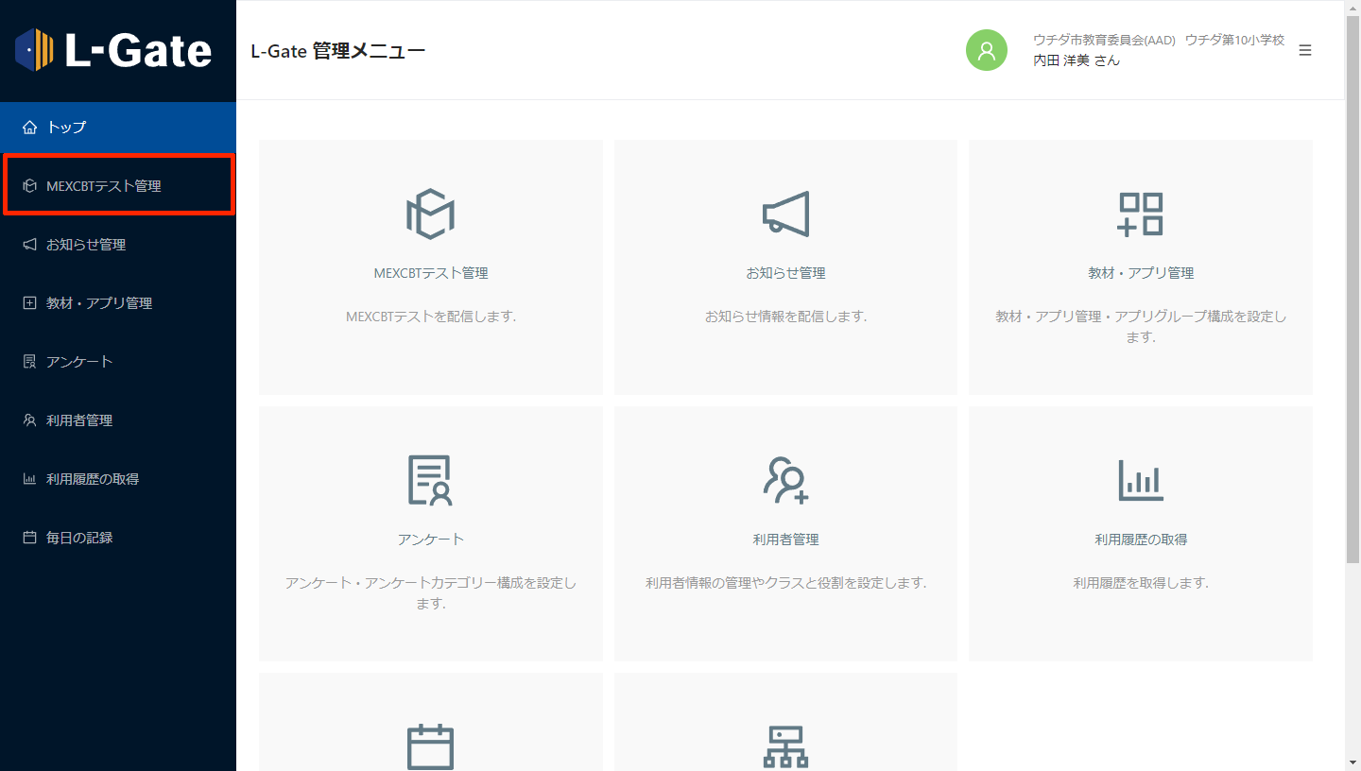Click the large grid-plus icon in 教材・アプリ管理 card
Image resolution: width=1361 pixels, height=771 pixels.
click(1141, 214)
